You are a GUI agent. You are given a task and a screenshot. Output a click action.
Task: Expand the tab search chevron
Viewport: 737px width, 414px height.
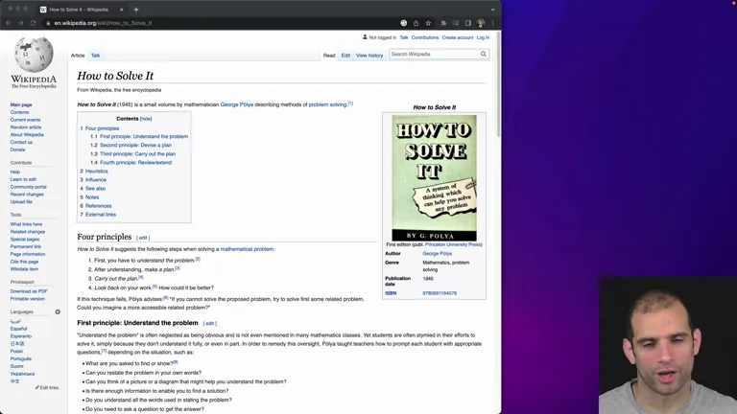pyautogui.click(x=492, y=10)
